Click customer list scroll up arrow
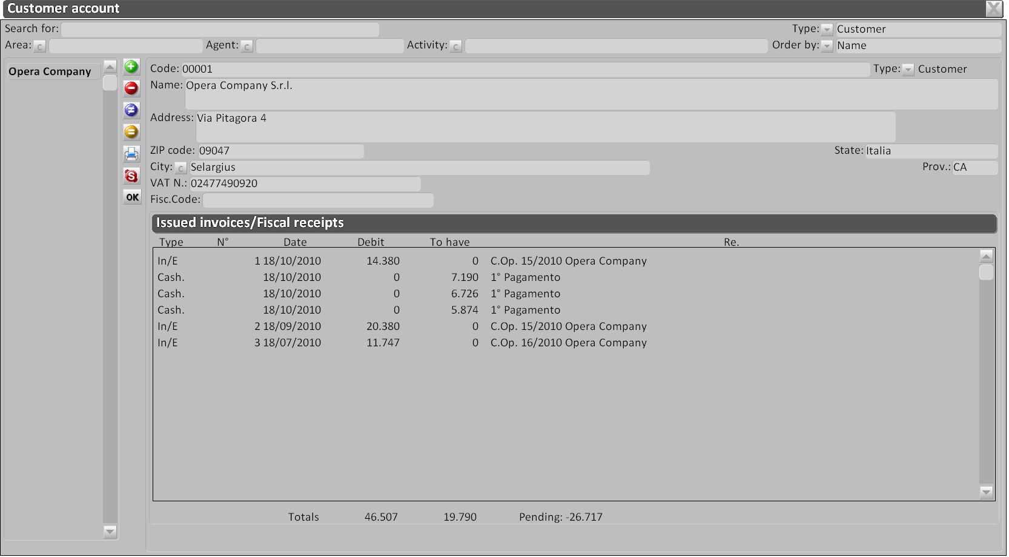This screenshot has width=1009, height=557. point(110,66)
